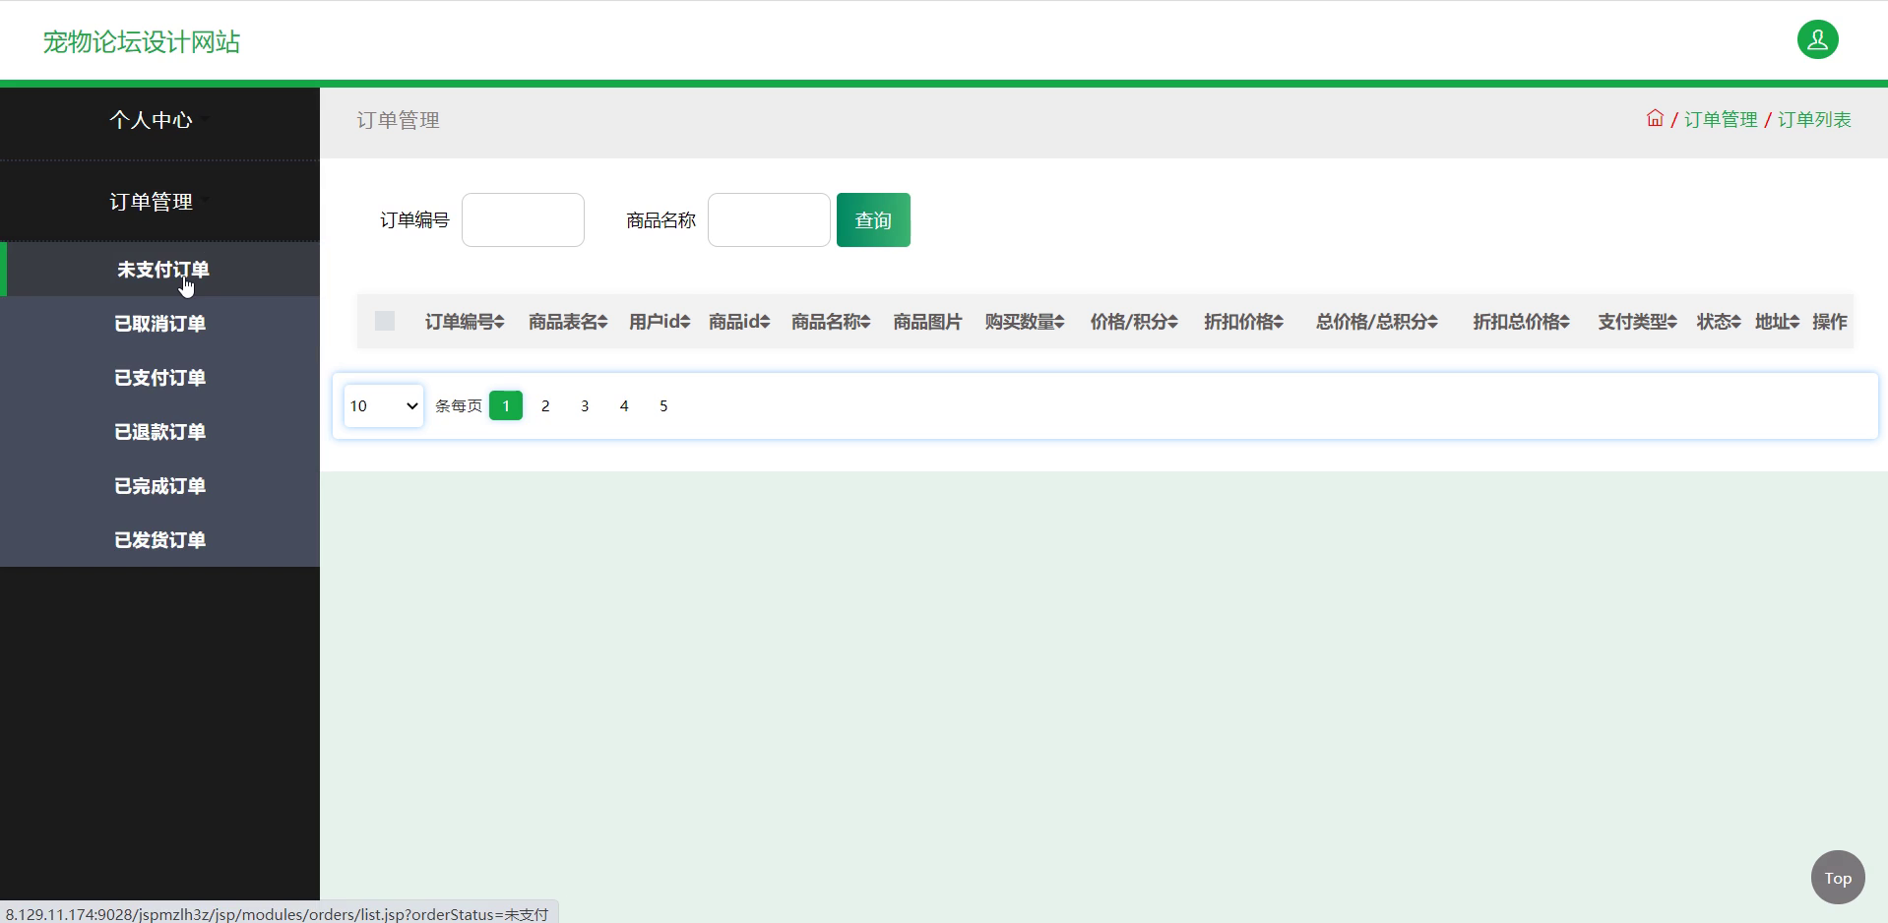Click the 订单管理 page heading text

point(398,120)
